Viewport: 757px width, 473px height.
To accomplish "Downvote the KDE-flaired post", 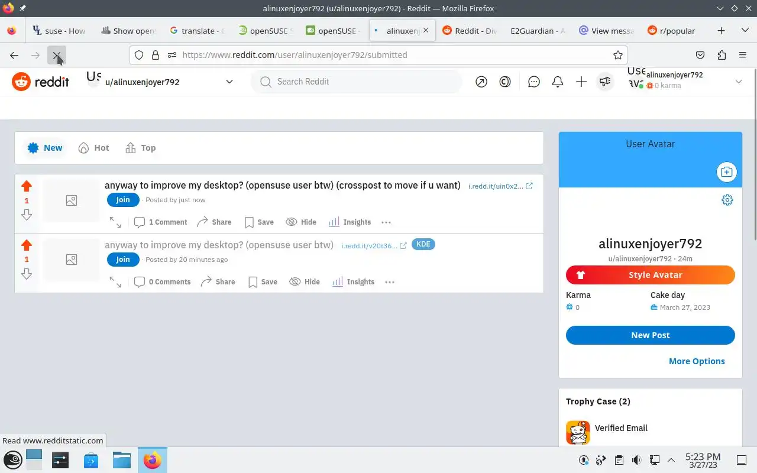I will (x=27, y=274).
